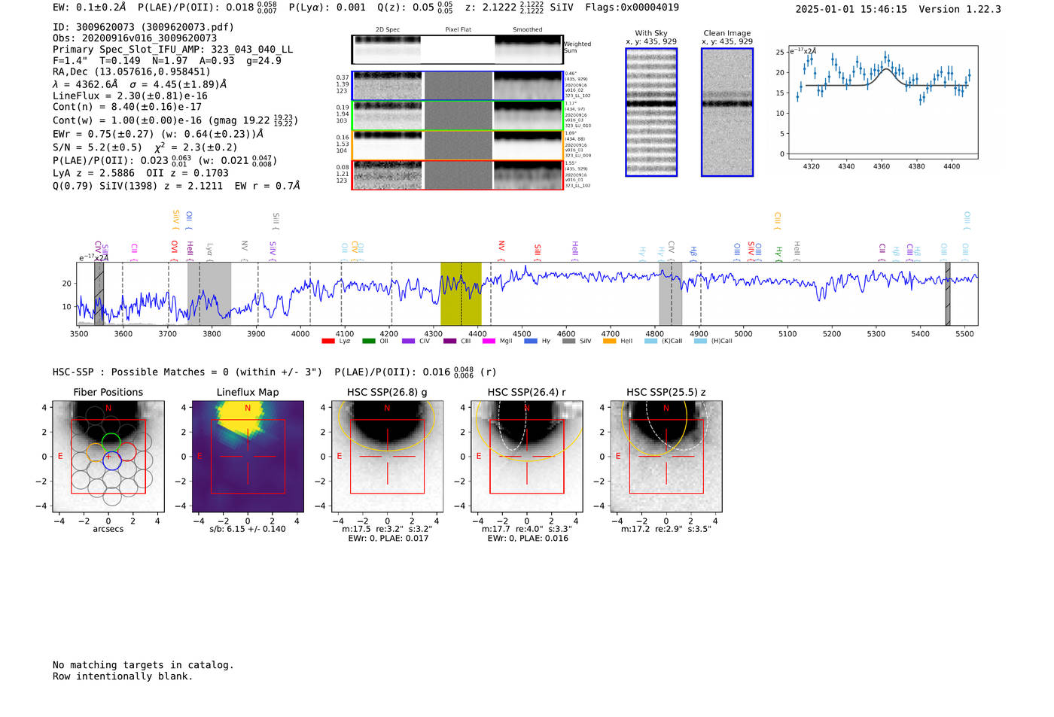1054x717 pixels.
Task: Click the gray SiIV legend swatch
Action: click(x=568, y=341)
